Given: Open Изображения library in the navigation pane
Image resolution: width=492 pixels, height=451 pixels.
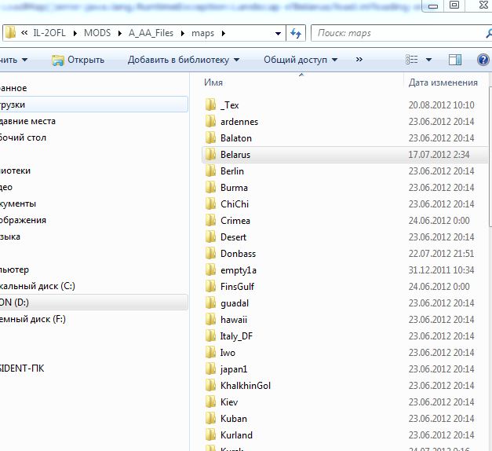Looking at the screenshot, I should pos(23,220).
